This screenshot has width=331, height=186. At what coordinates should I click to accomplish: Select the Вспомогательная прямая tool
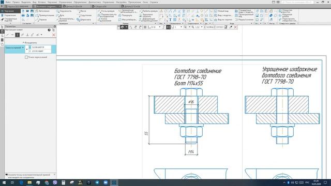click(65, 20)
